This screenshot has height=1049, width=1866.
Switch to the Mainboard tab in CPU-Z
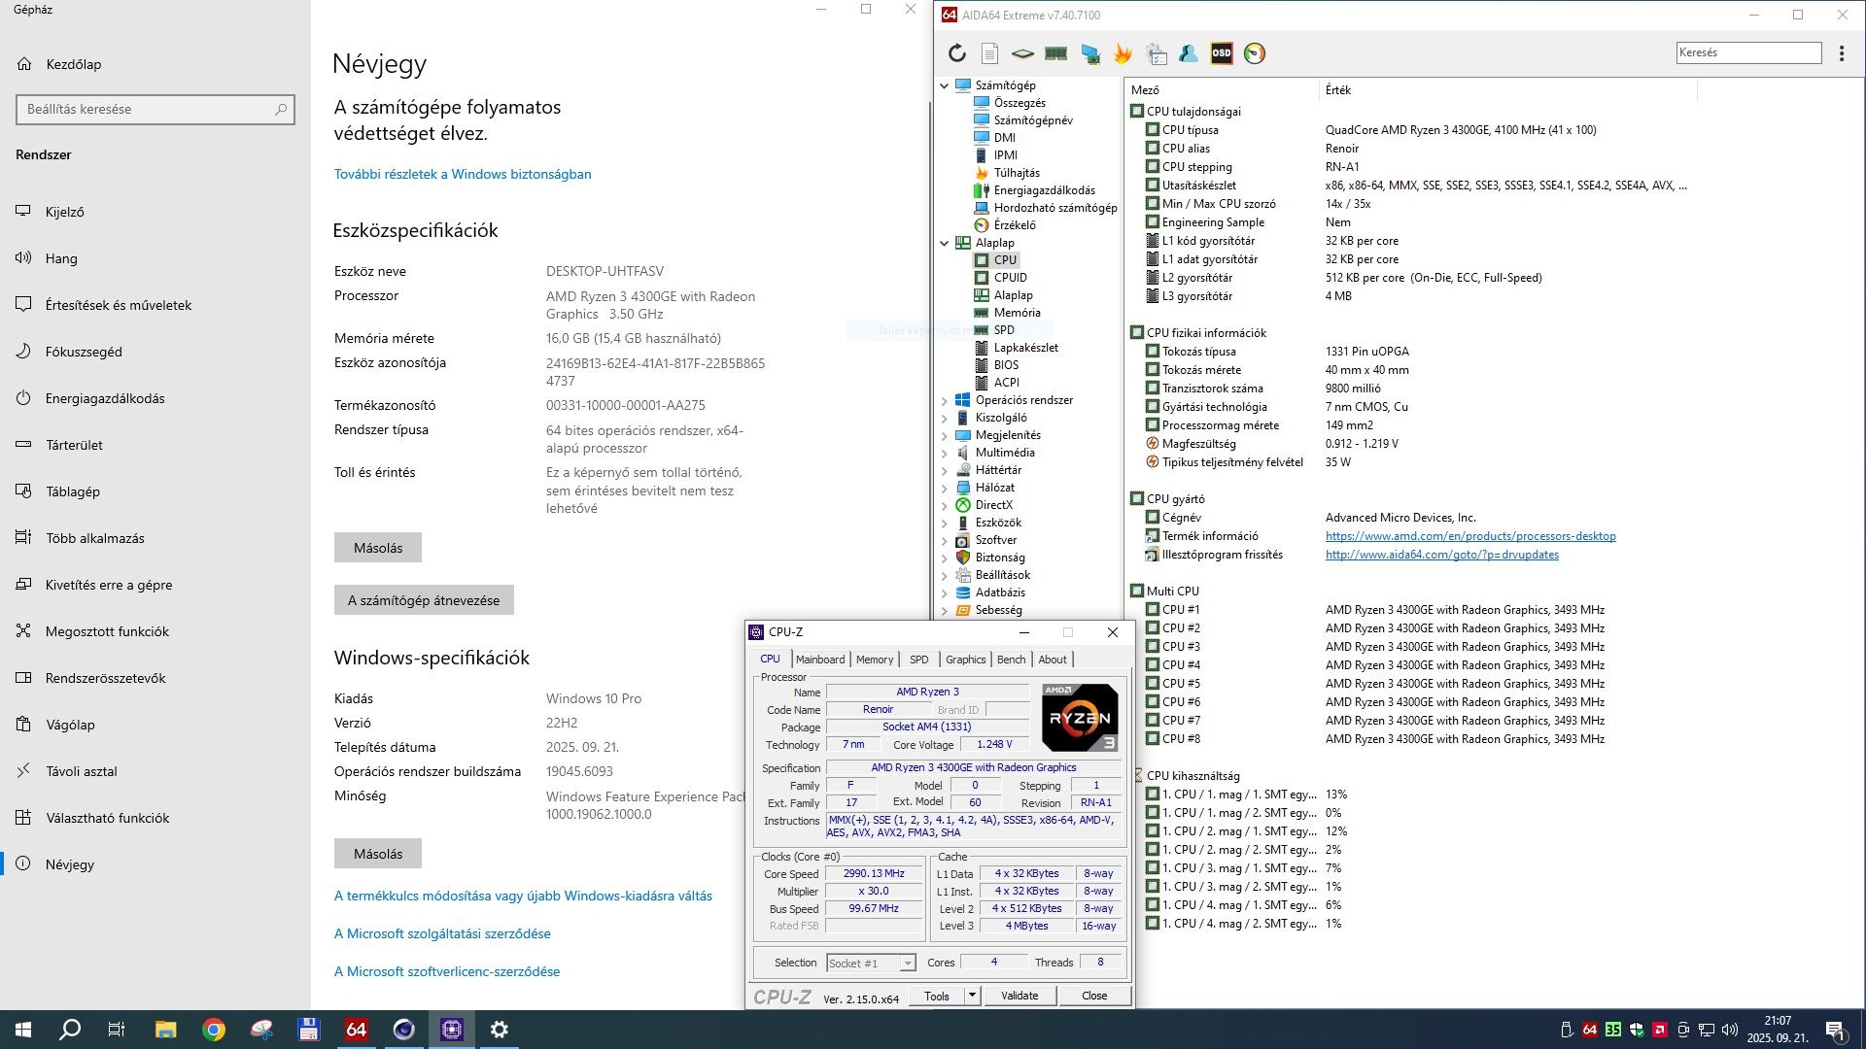(x=819, y=660)
